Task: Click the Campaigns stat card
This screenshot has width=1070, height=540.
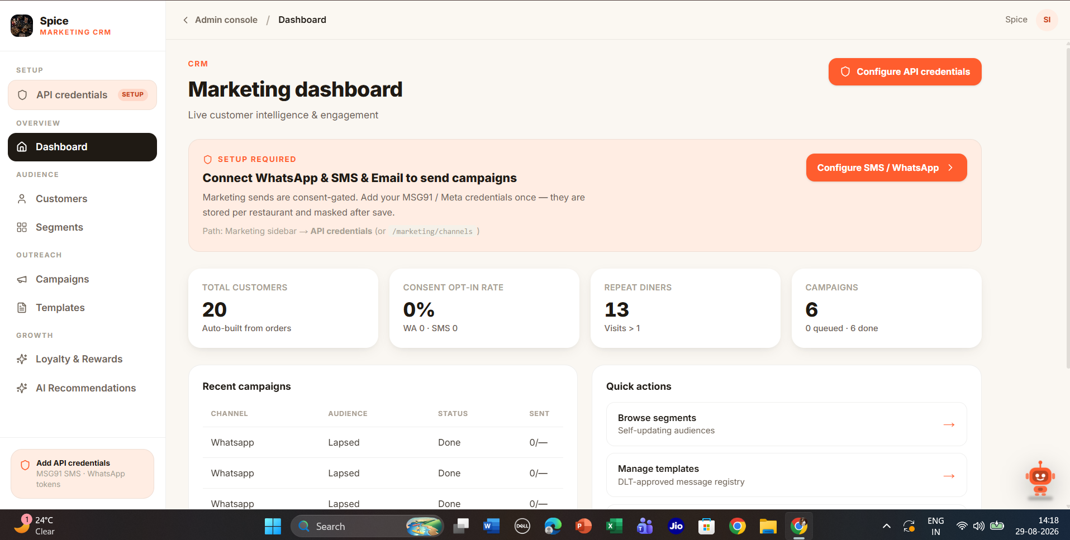Action: coord(887,308)
